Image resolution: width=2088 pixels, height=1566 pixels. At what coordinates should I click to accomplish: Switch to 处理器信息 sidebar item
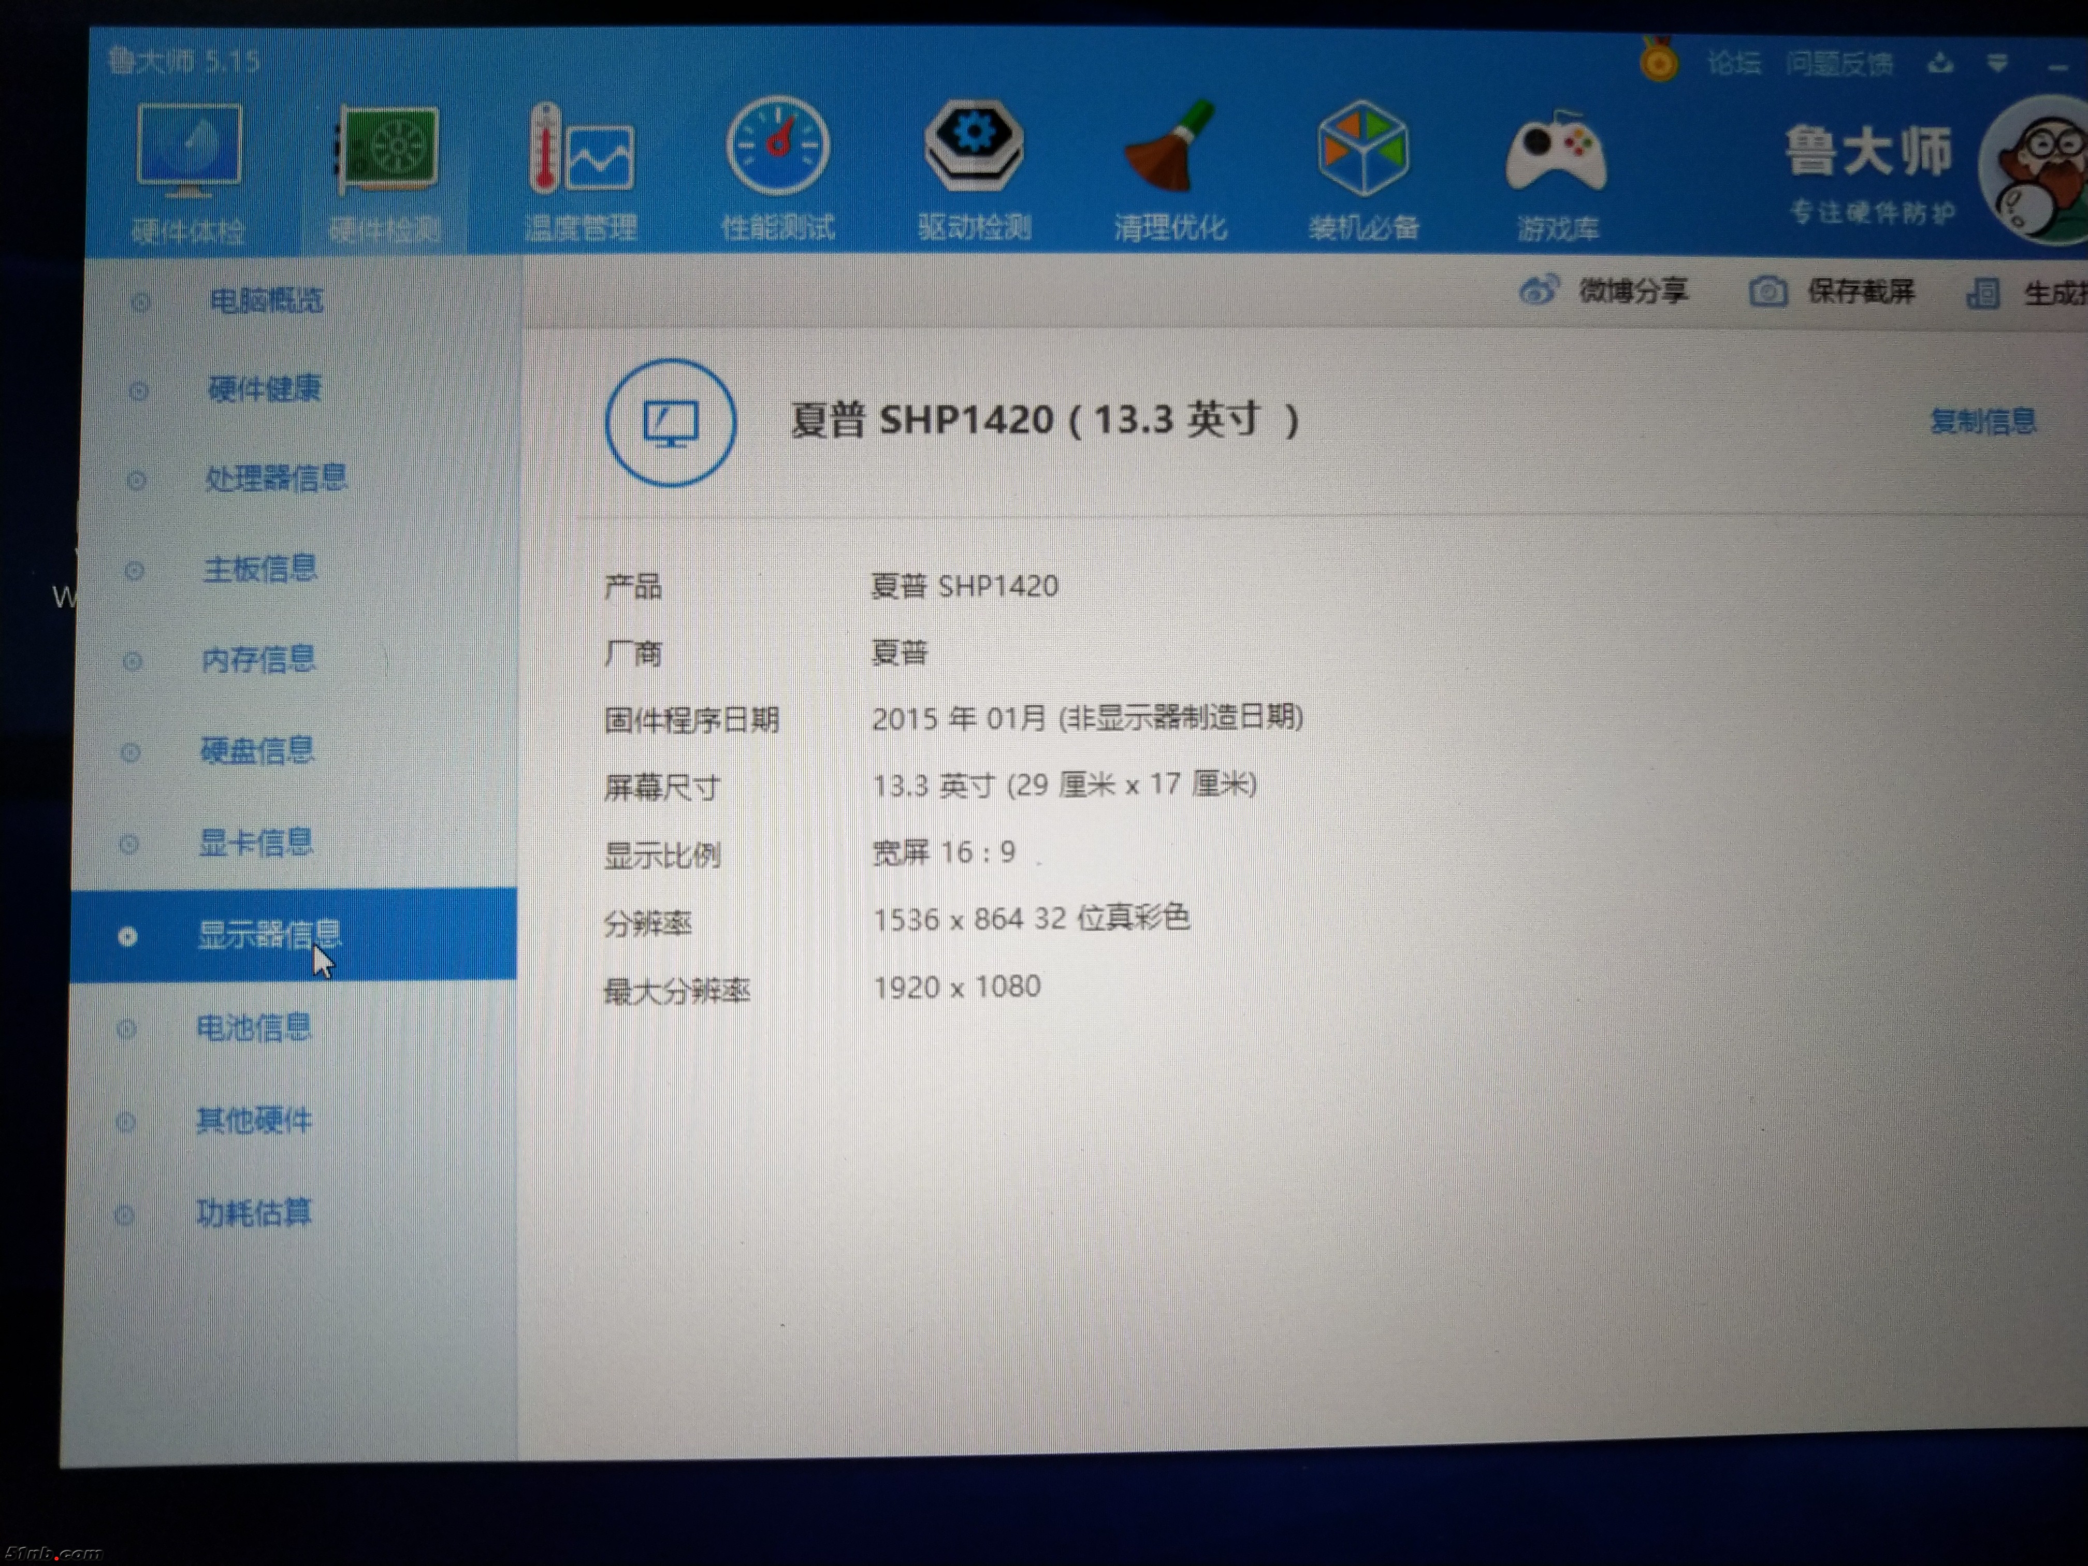point(275,479)
